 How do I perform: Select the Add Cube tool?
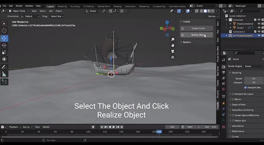click(x=4, y=82)
